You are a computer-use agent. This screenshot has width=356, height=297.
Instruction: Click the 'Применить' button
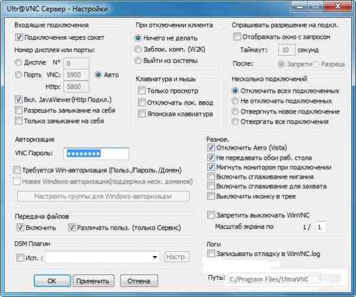click(93, 281)
